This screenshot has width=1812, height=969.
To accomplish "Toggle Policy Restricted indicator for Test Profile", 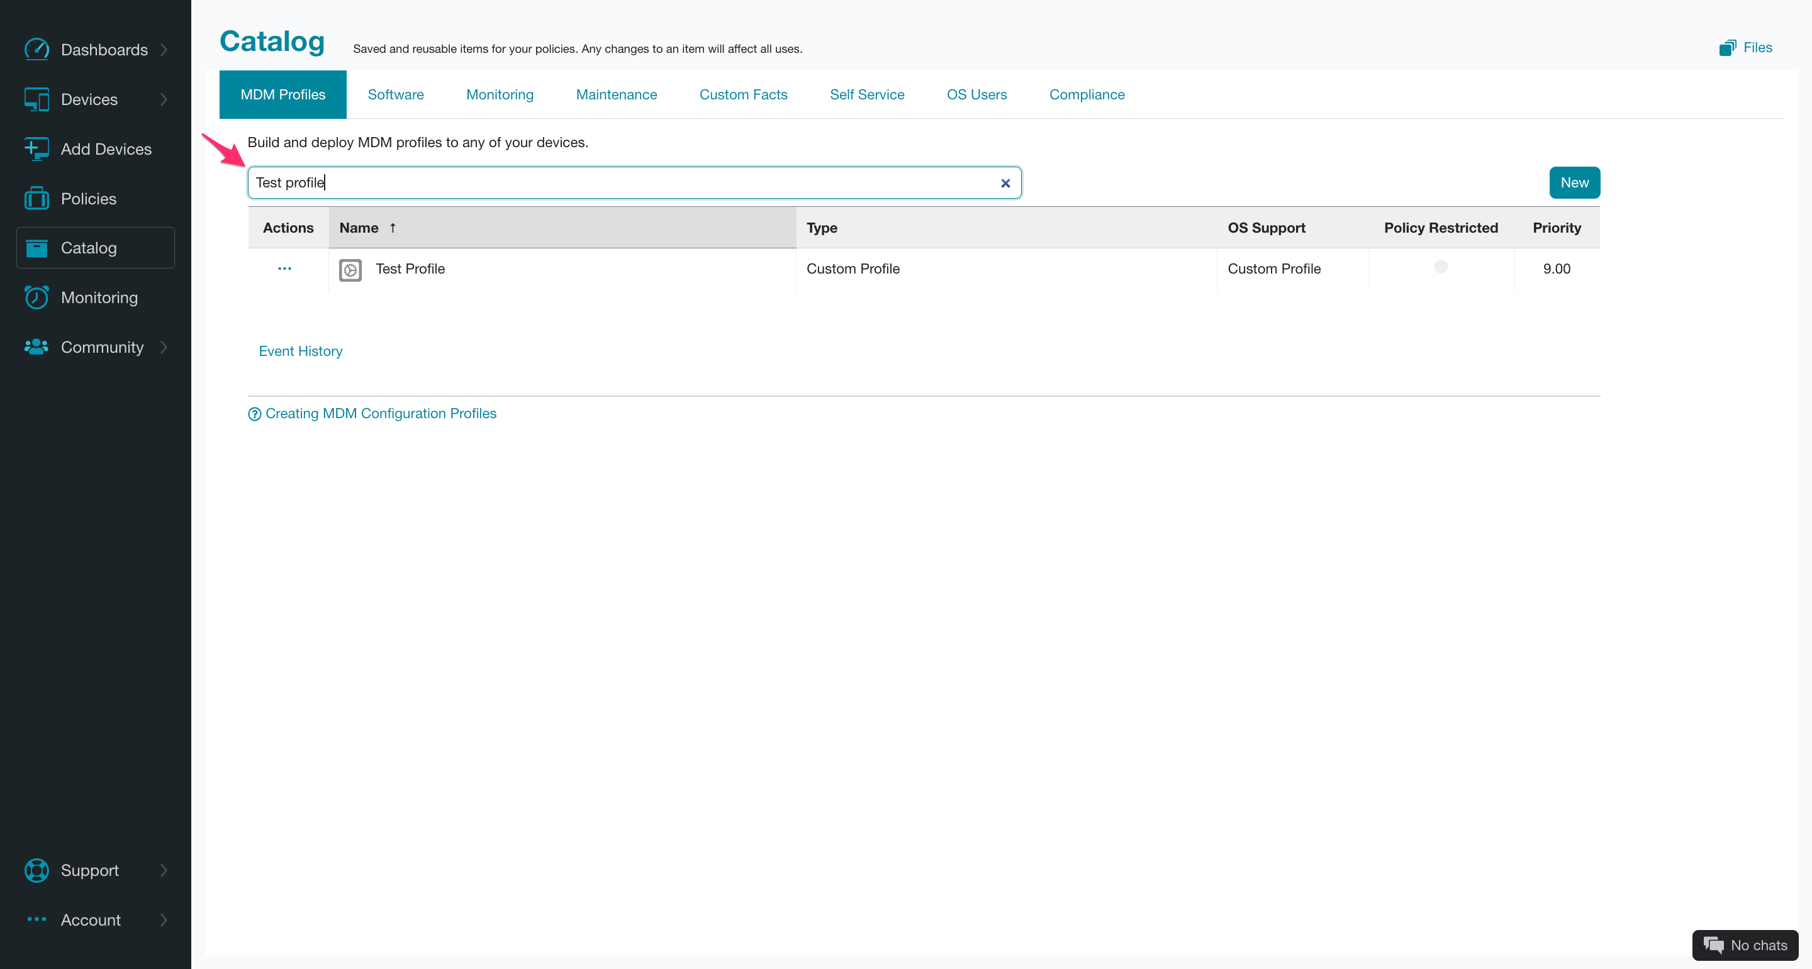I will coord(1441,267).
